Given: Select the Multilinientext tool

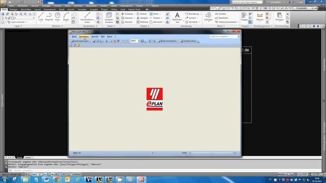Looking at the screenshot, I should click(x=177, y=18).
